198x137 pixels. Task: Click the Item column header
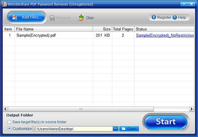pyautogui.click(x=9, y=29)
